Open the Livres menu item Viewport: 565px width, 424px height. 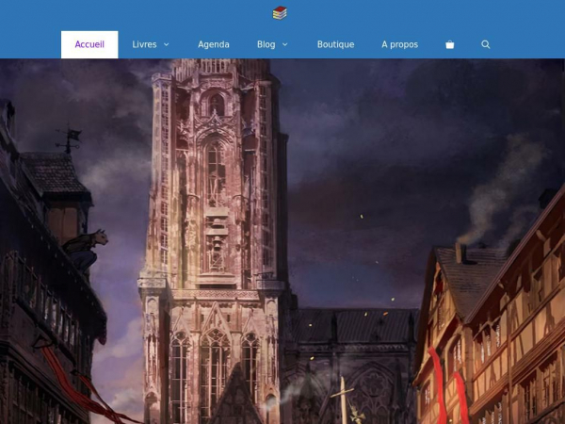[x=144, y=44]
